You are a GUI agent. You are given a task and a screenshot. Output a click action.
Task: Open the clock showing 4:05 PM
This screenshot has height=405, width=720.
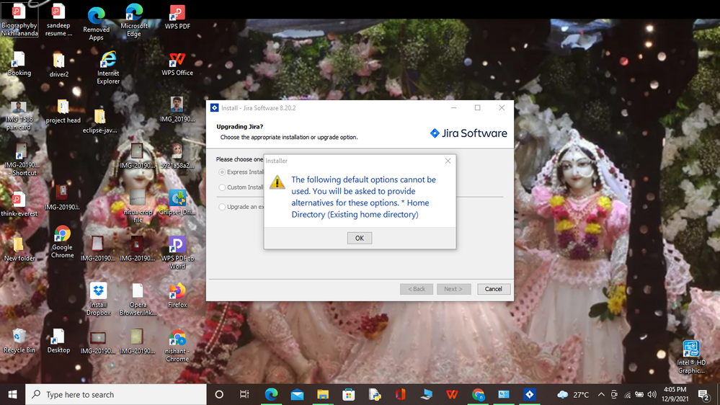point(675,394)
